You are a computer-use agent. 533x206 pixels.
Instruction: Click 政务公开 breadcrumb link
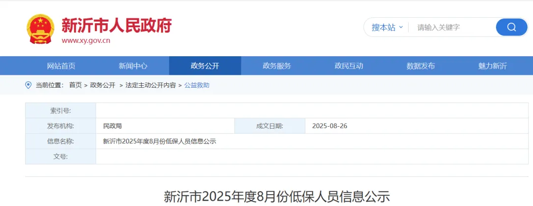click(x=103, y=86)
